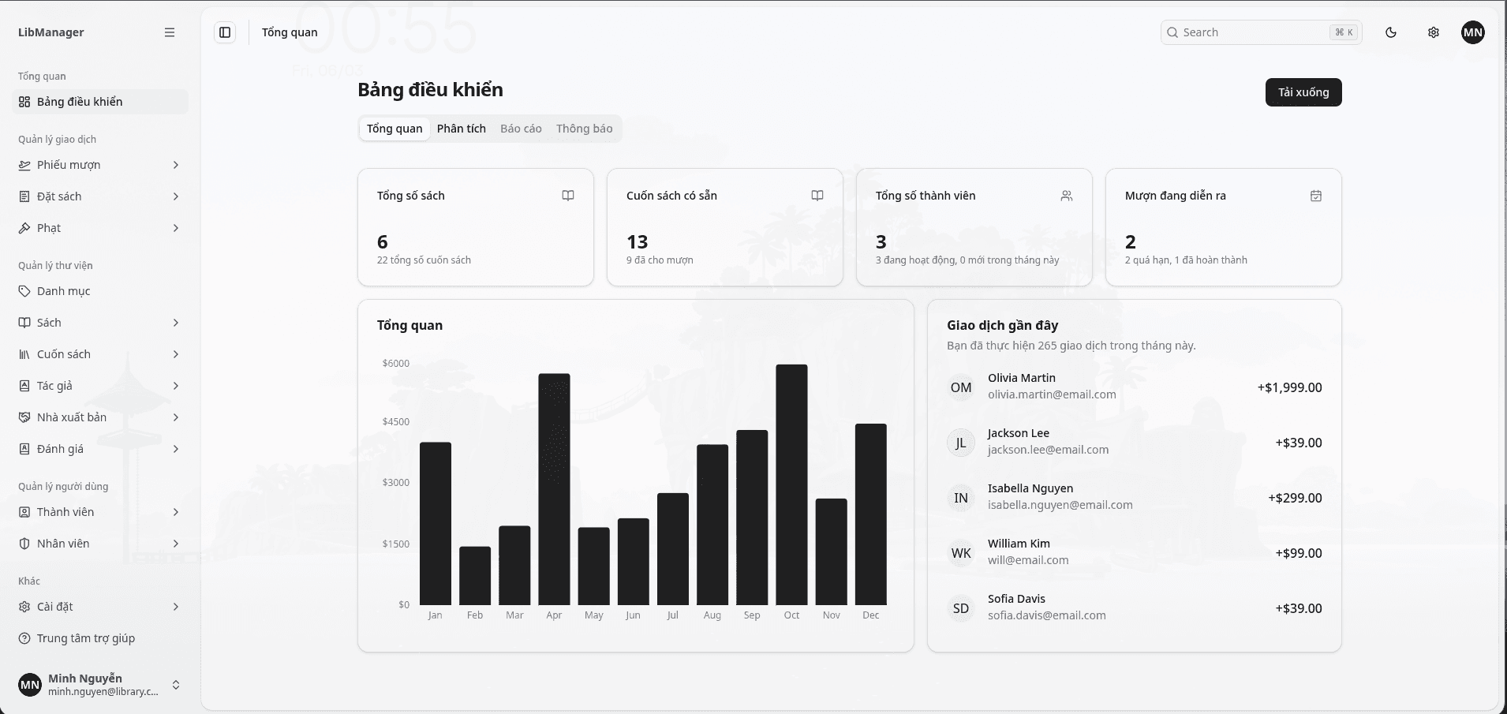Viewport: 1507px width, 714px height.
Task: Expand the Nhân viên chevron
Action: (176, 544)
